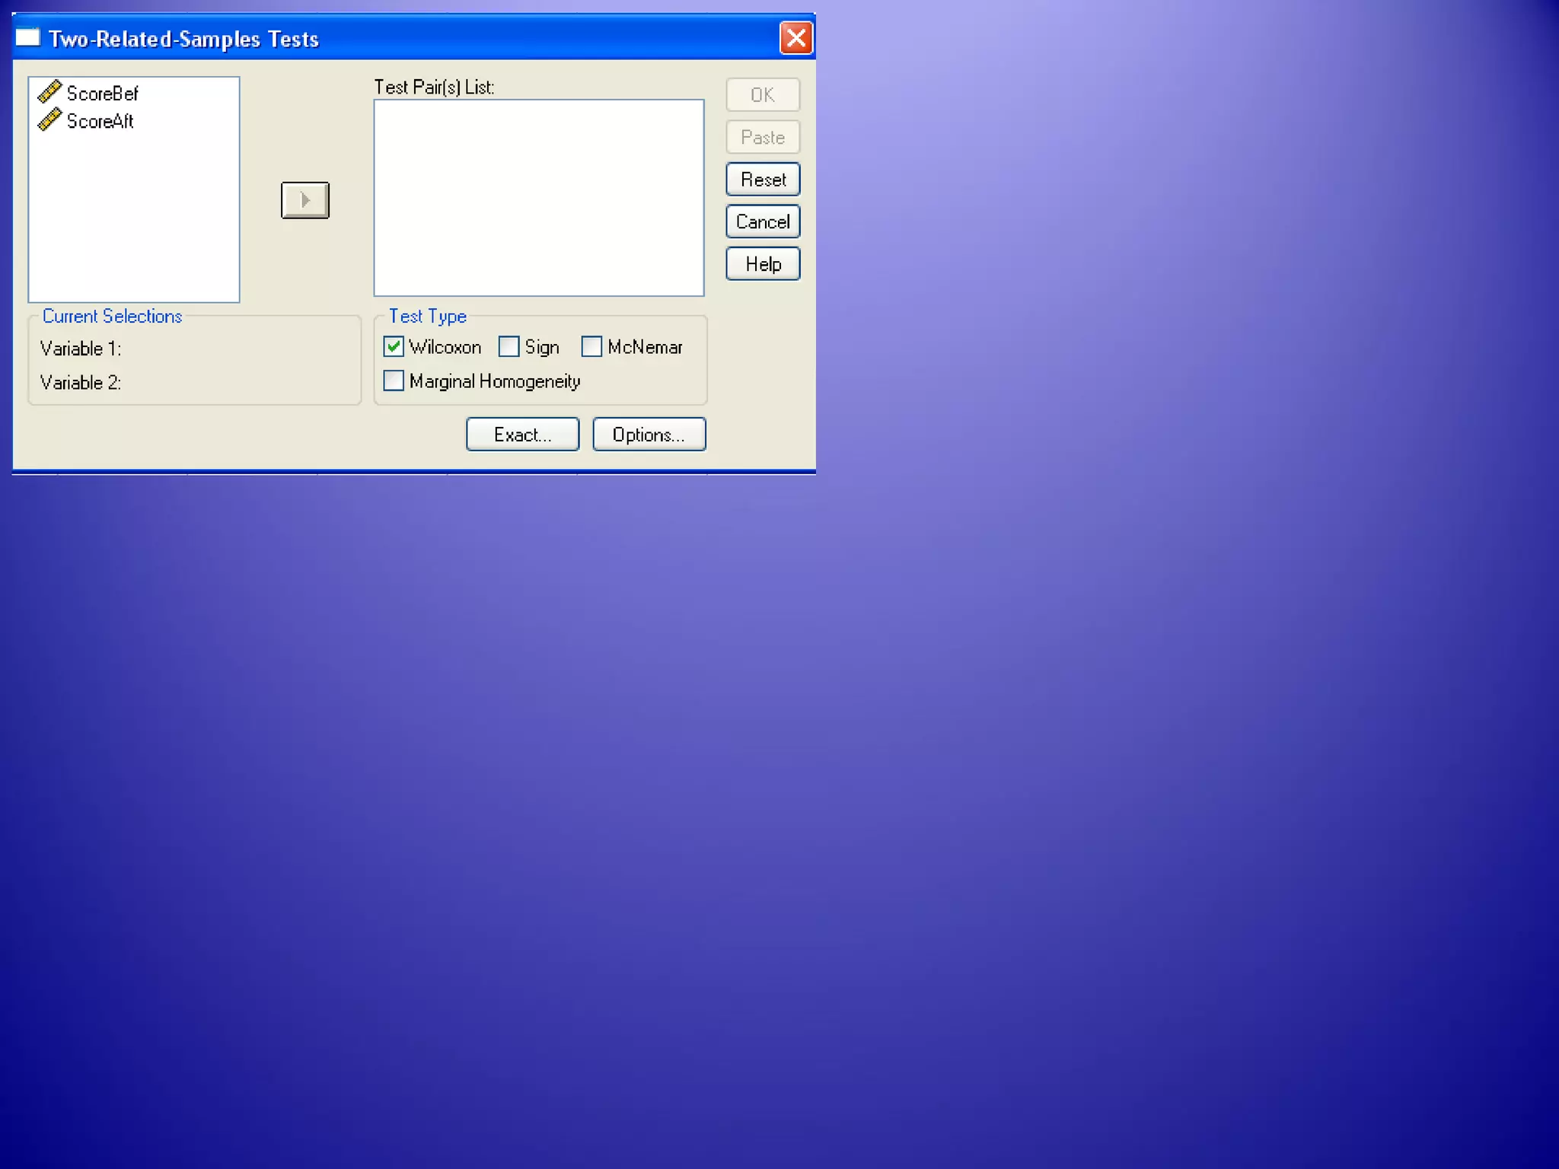Enable the McNemar test checkbox
This screenshot has height=1169, width=1559.
point(591,347)
